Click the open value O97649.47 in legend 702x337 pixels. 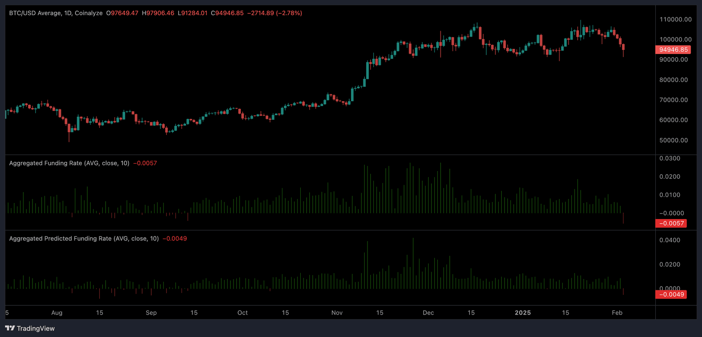point(122,13)
